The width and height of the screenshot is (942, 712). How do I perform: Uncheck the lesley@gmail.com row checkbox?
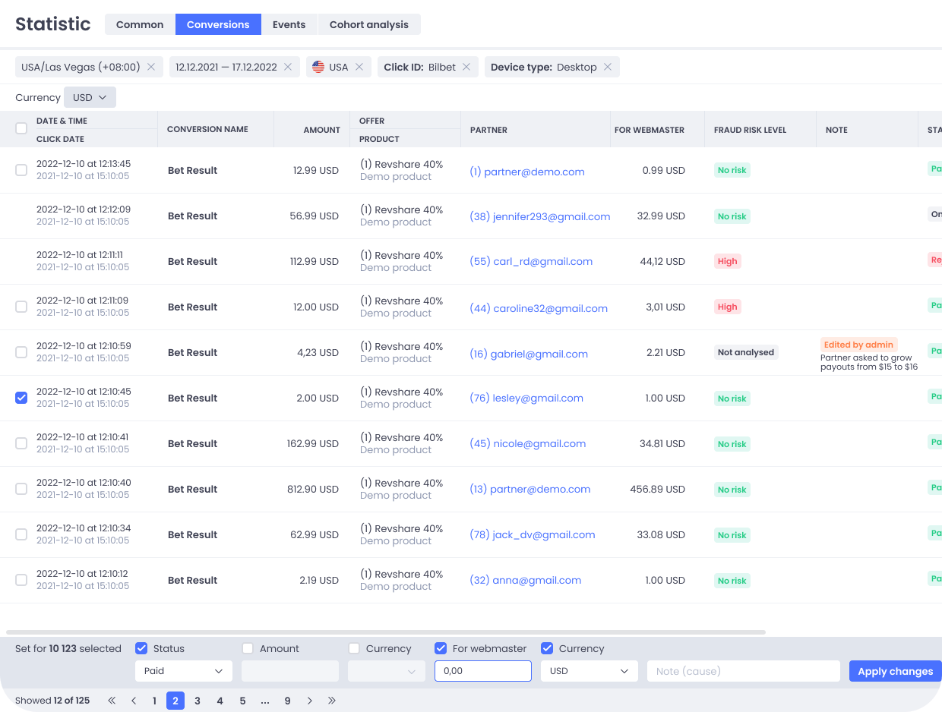(x=21, y=398)
